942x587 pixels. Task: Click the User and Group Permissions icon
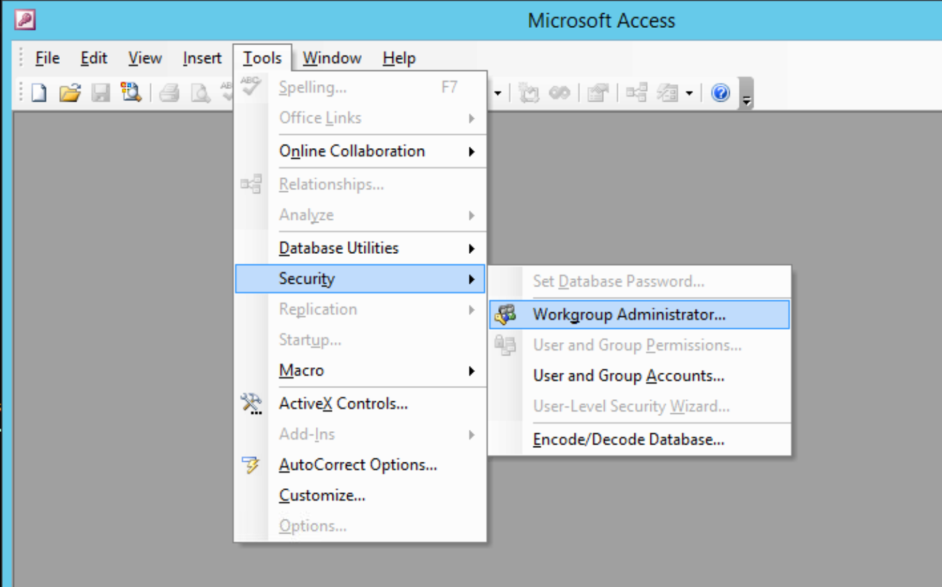point(505,346)
